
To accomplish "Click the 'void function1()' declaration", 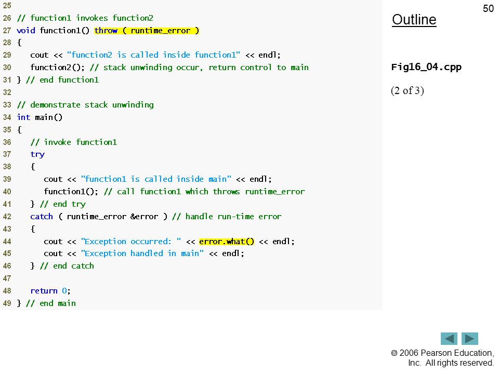I will (53, 31).
